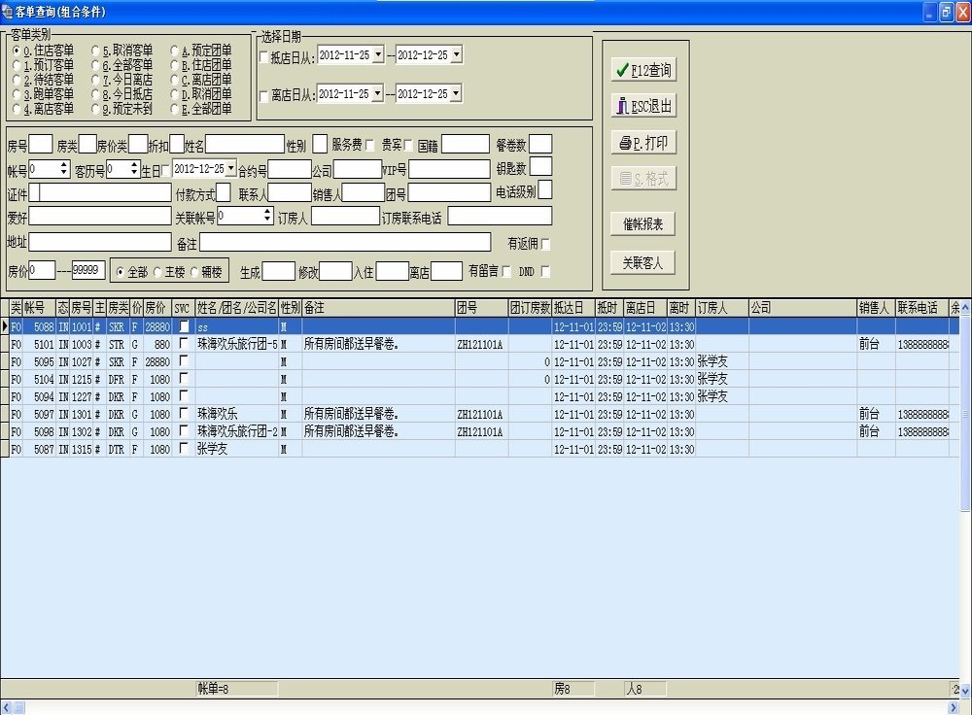Select the row with account 5095

[479, 361]
